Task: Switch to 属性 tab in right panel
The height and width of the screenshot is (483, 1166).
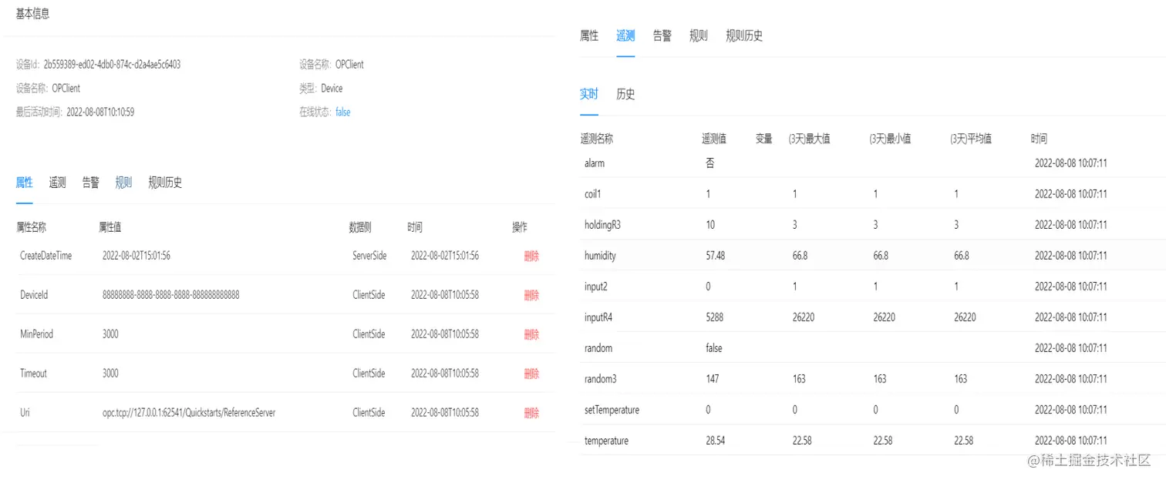Action: [x=588, y=36]
